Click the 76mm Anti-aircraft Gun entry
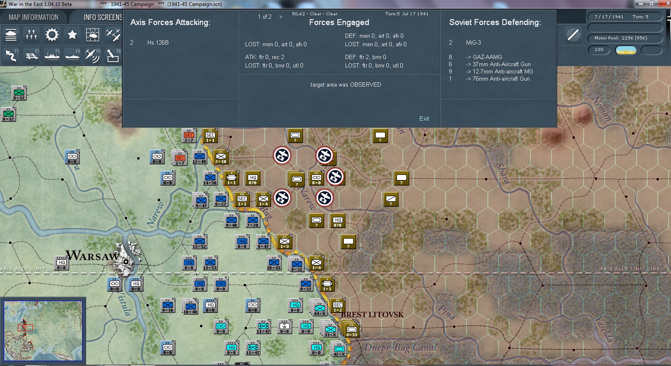This screenshot has width=671, height=366. coord(498,79)
